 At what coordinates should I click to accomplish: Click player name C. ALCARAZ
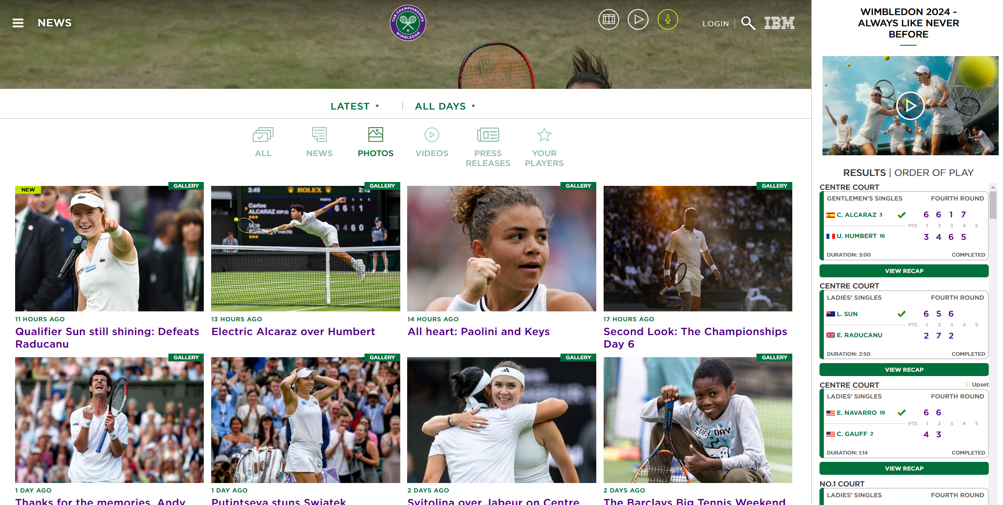coord(856,215)
